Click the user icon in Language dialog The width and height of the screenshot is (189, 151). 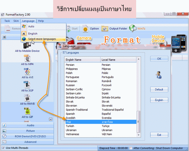pyautogui.click(x=159, y=75)
